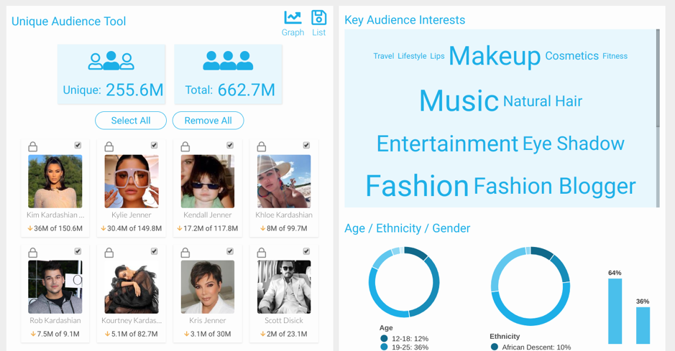Screen dimensions: 675x351
Task: Select the Fitness interest word
Action: point(615,56)
